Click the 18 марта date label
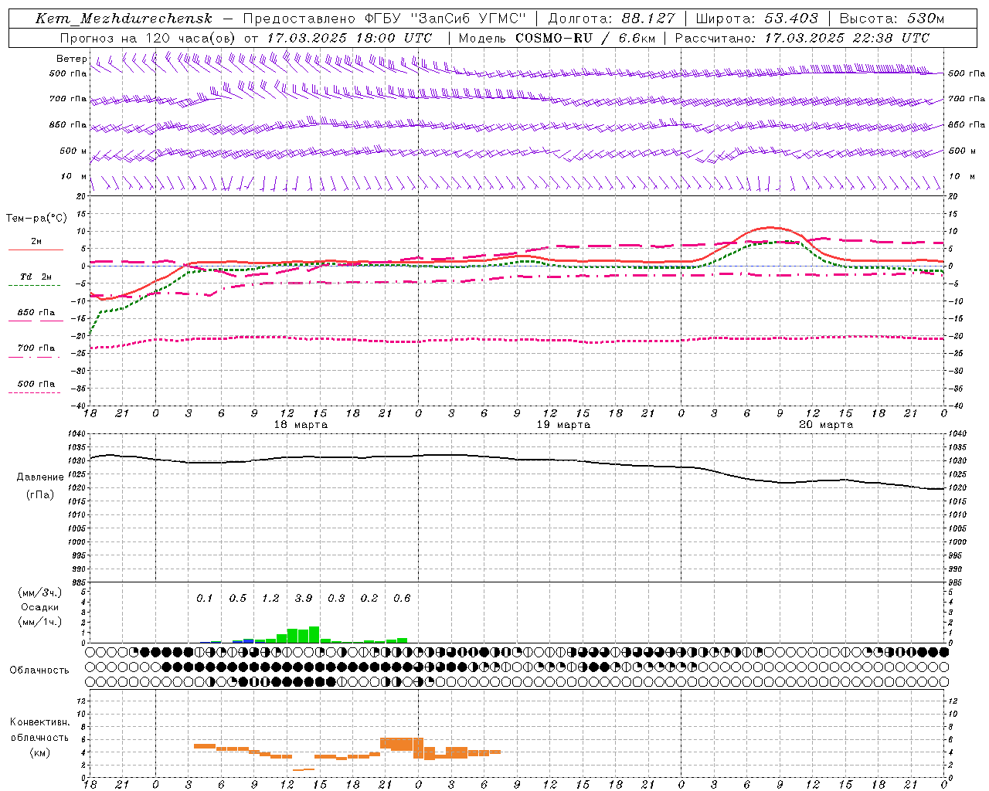 301,425
